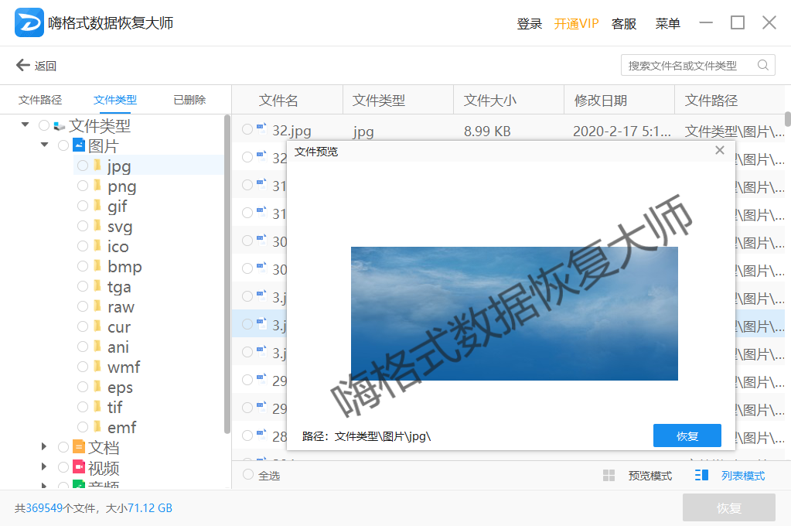Click the 文档 category icon
The height and width of the screenshot is (526, 791).
tap(79, 446)
